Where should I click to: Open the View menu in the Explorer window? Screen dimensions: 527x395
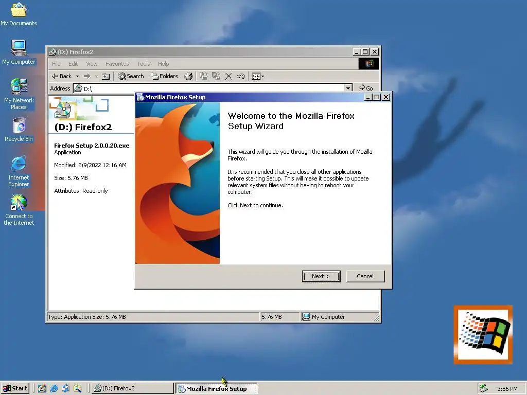click(x=92, y=63)
